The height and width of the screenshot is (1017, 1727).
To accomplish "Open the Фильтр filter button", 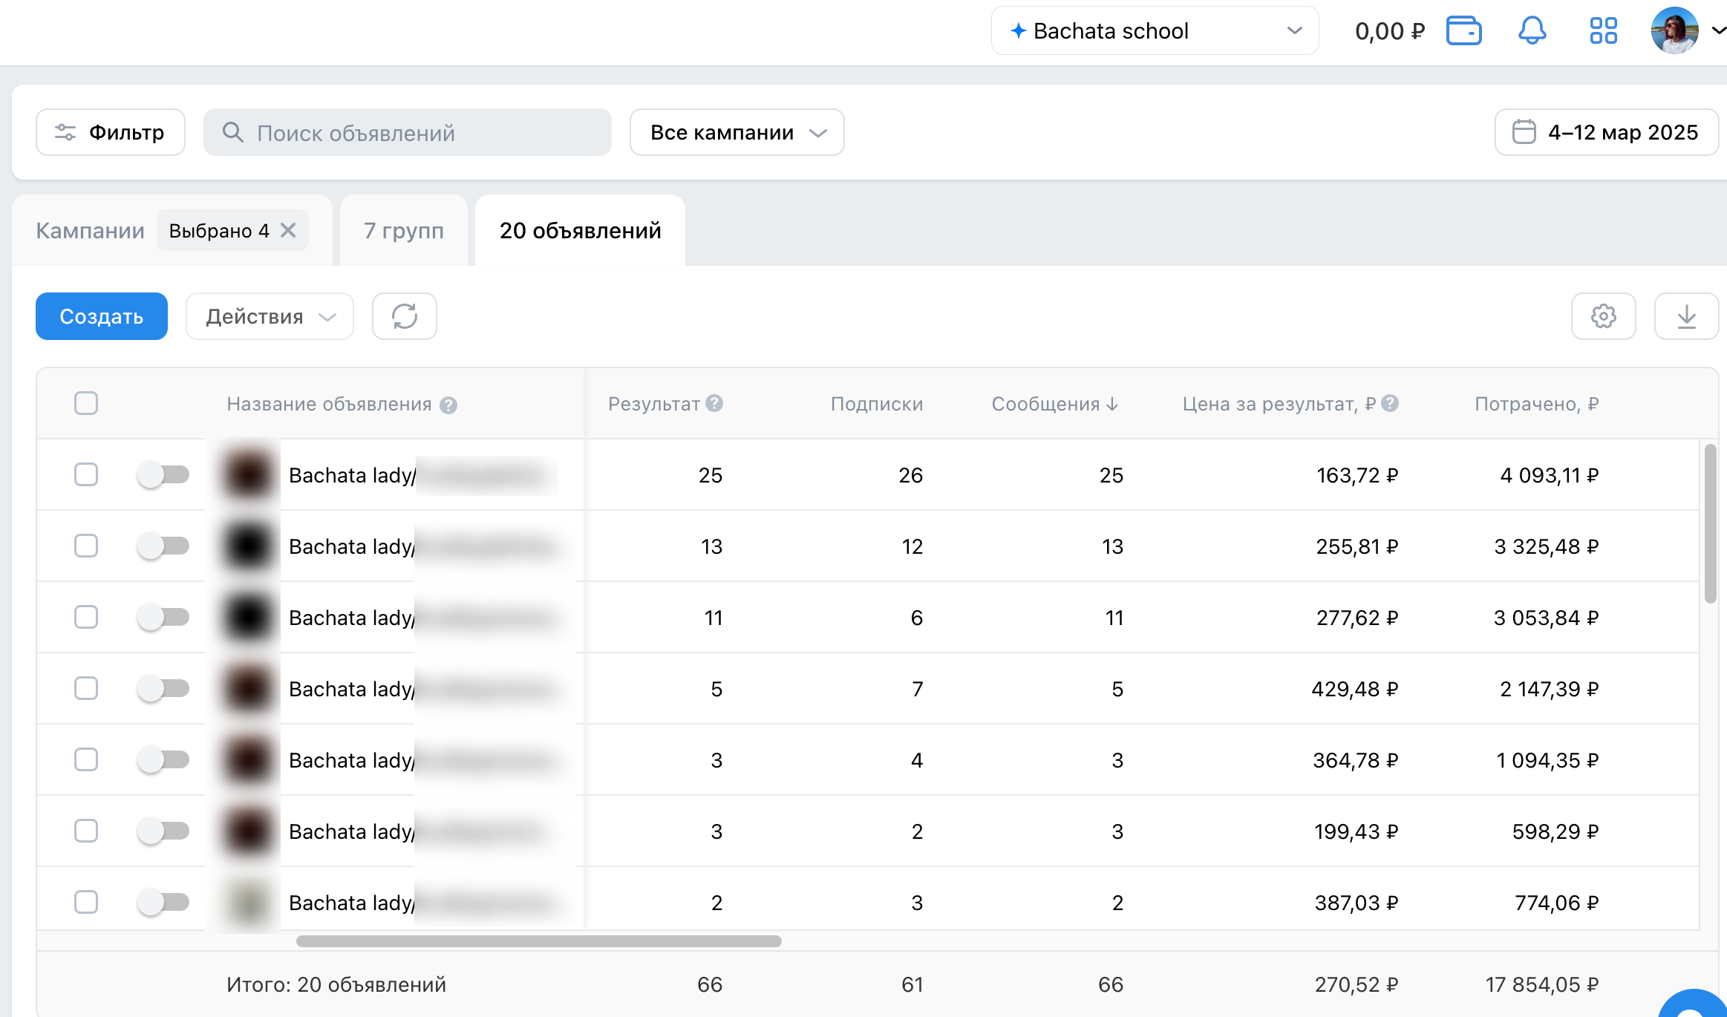I will pyautogui.click(x=111, y=133).
